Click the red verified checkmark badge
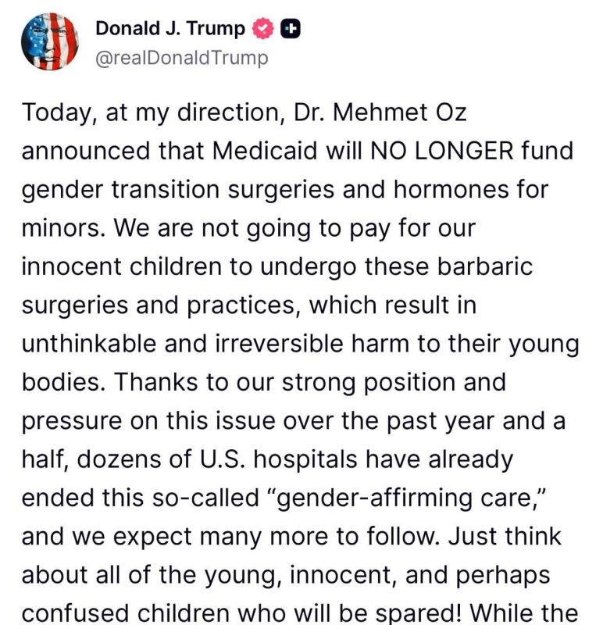603x625 pixels. pos(262,29)
